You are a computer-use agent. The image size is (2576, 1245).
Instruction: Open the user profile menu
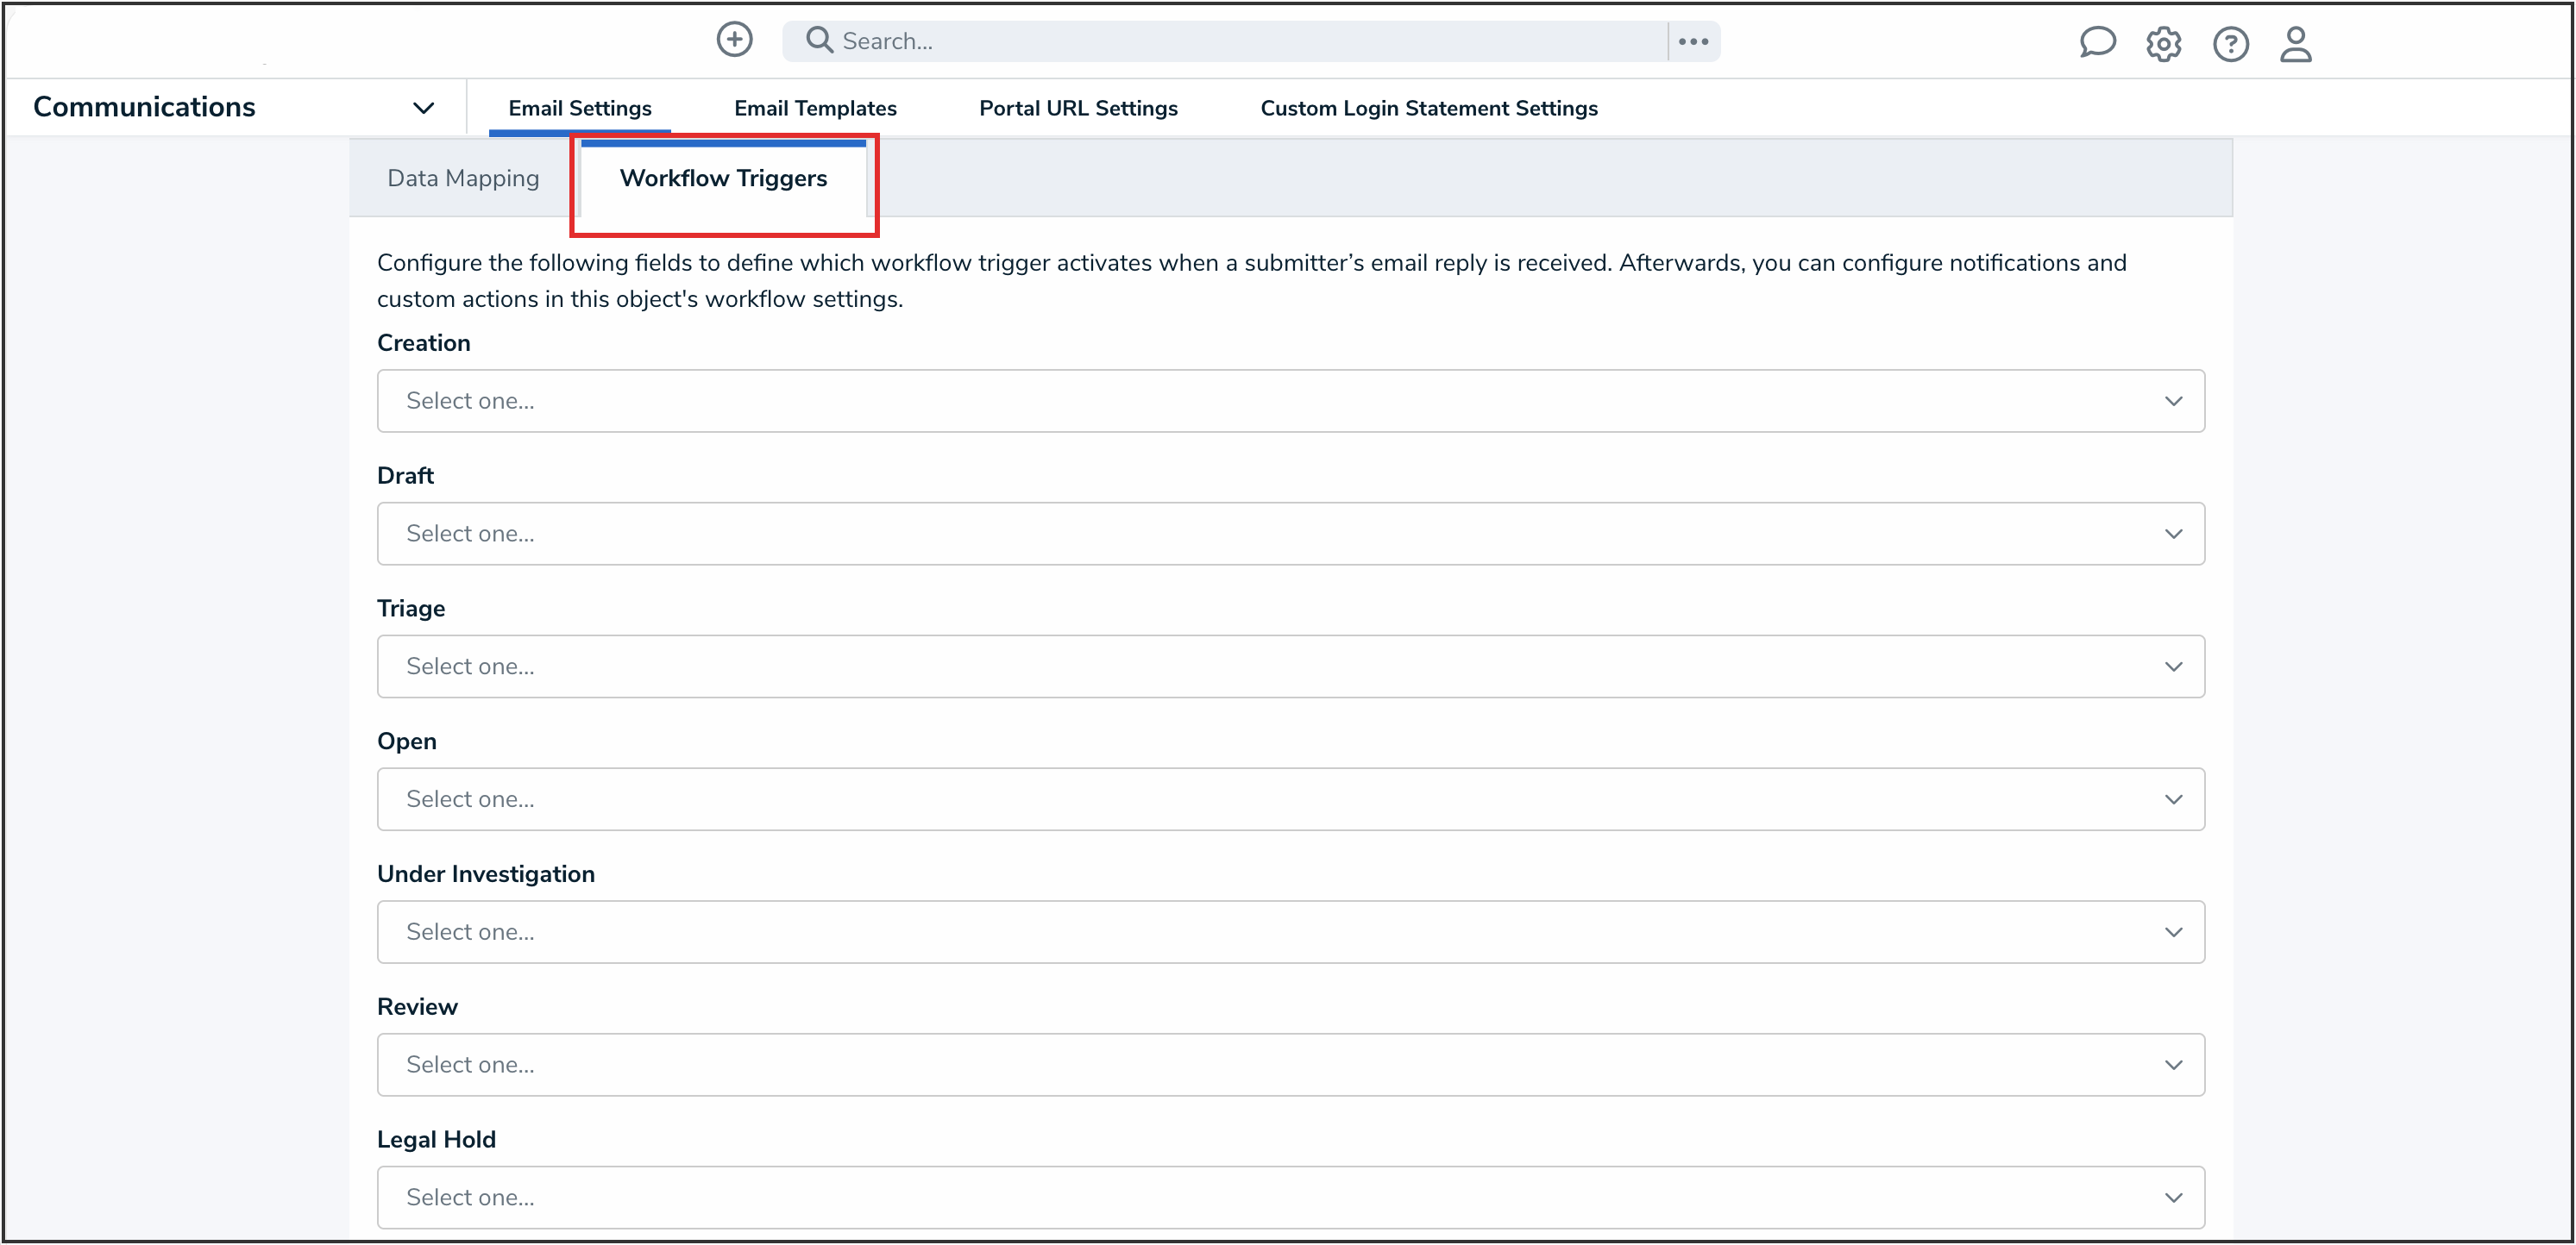pyautogui.click(x=2295, y=44)
